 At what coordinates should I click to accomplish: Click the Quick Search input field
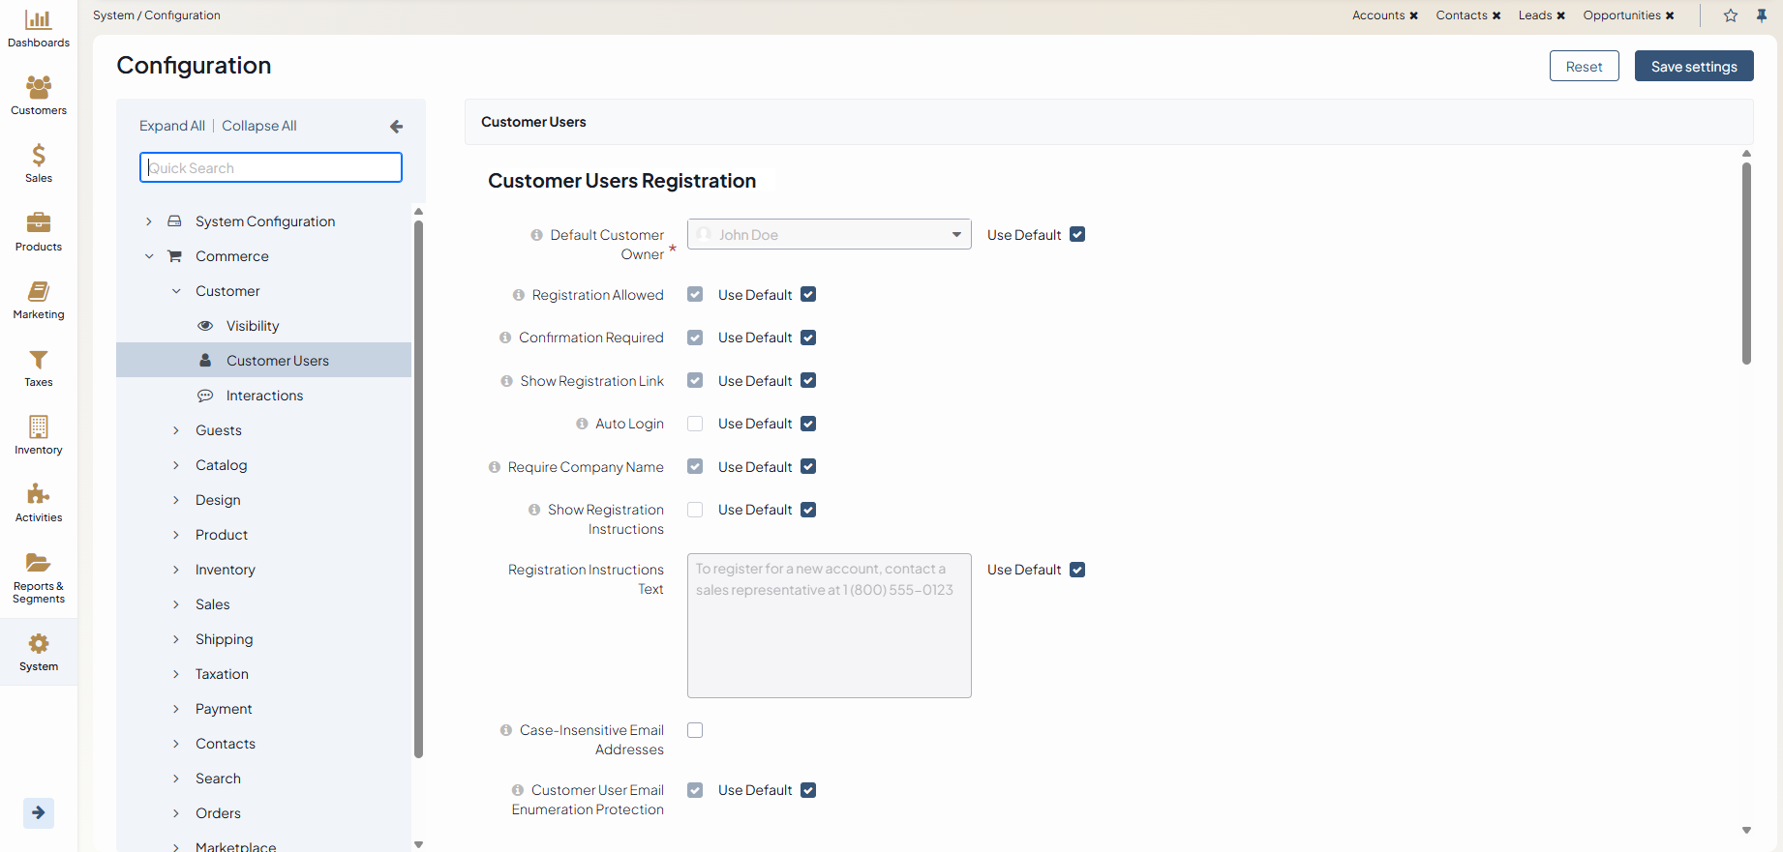click(271, 167)
